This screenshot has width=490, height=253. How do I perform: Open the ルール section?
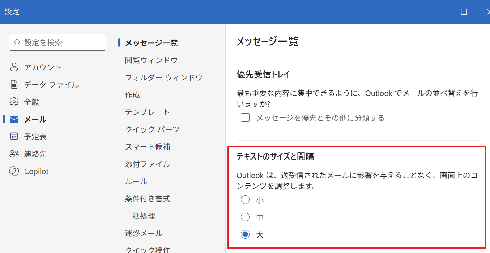click(136, 181)
